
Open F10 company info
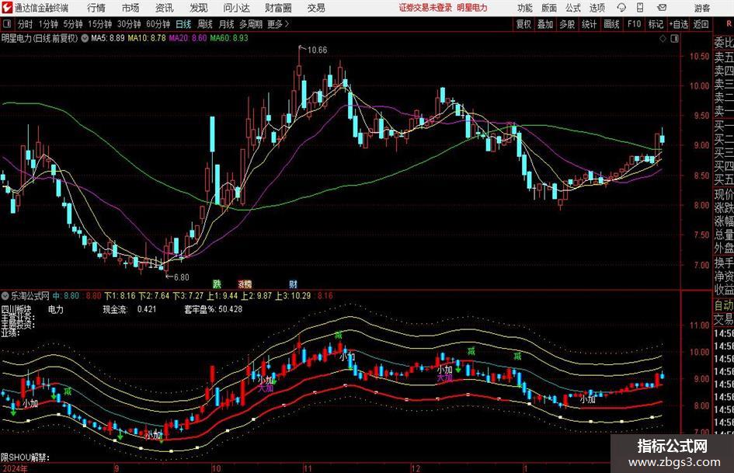coord(634,24)
